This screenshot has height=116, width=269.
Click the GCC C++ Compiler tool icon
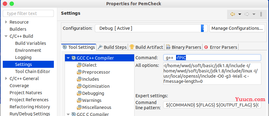pyautogui.click(x=74, y=58)
